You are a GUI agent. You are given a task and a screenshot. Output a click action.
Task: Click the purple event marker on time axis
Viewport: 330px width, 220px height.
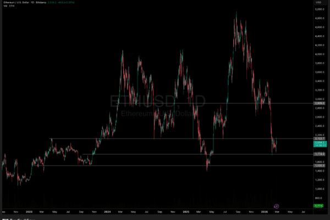277,206
